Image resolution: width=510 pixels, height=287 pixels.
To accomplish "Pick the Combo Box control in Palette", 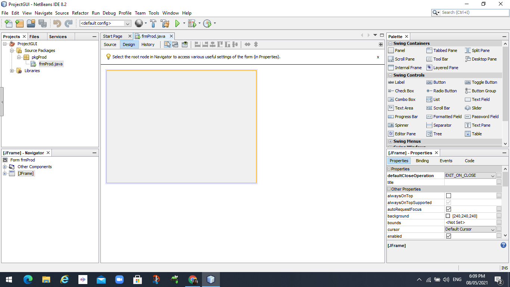I will (402, 99).
